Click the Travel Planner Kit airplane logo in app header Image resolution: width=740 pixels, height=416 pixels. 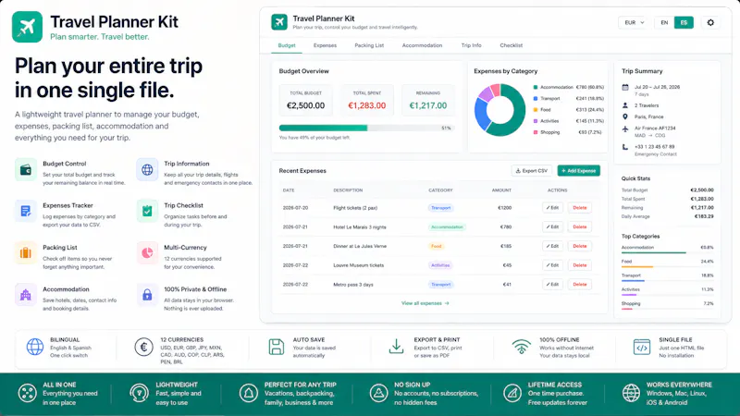pyautogui.click(x=279, y=22)
